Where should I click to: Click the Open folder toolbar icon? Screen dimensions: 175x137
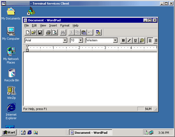34,32
